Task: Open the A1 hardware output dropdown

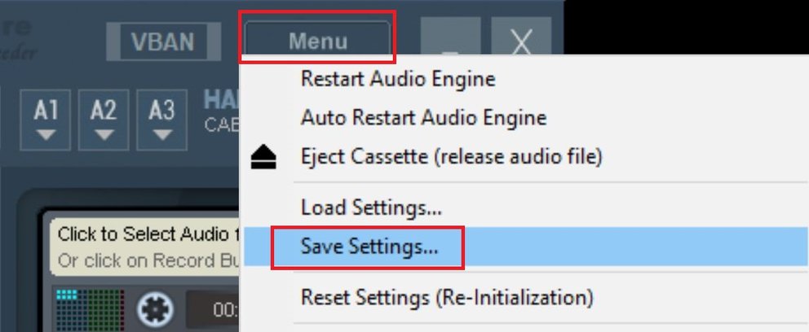Action: point(47,118)
